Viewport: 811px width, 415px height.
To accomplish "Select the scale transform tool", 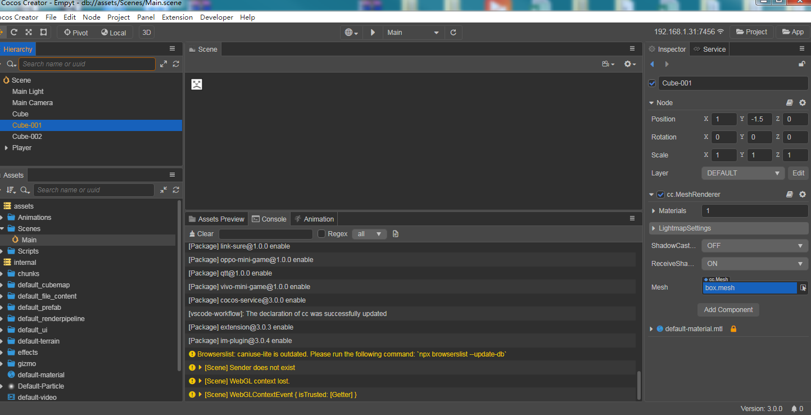I will [29, 32].
